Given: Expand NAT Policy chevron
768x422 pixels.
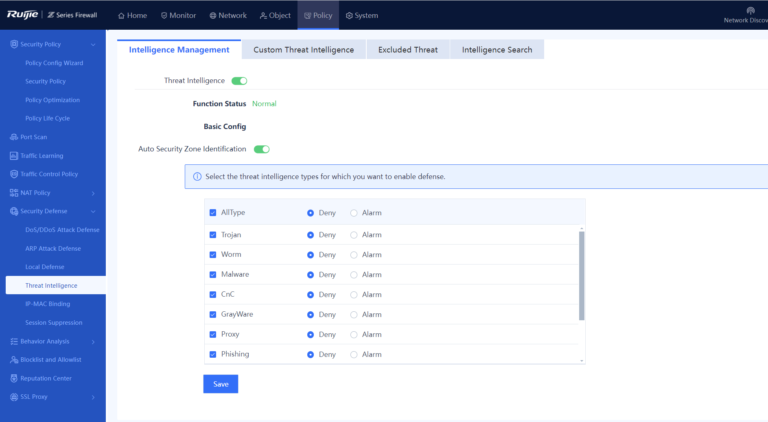Looking at the screenshot, I should [93, 193].
